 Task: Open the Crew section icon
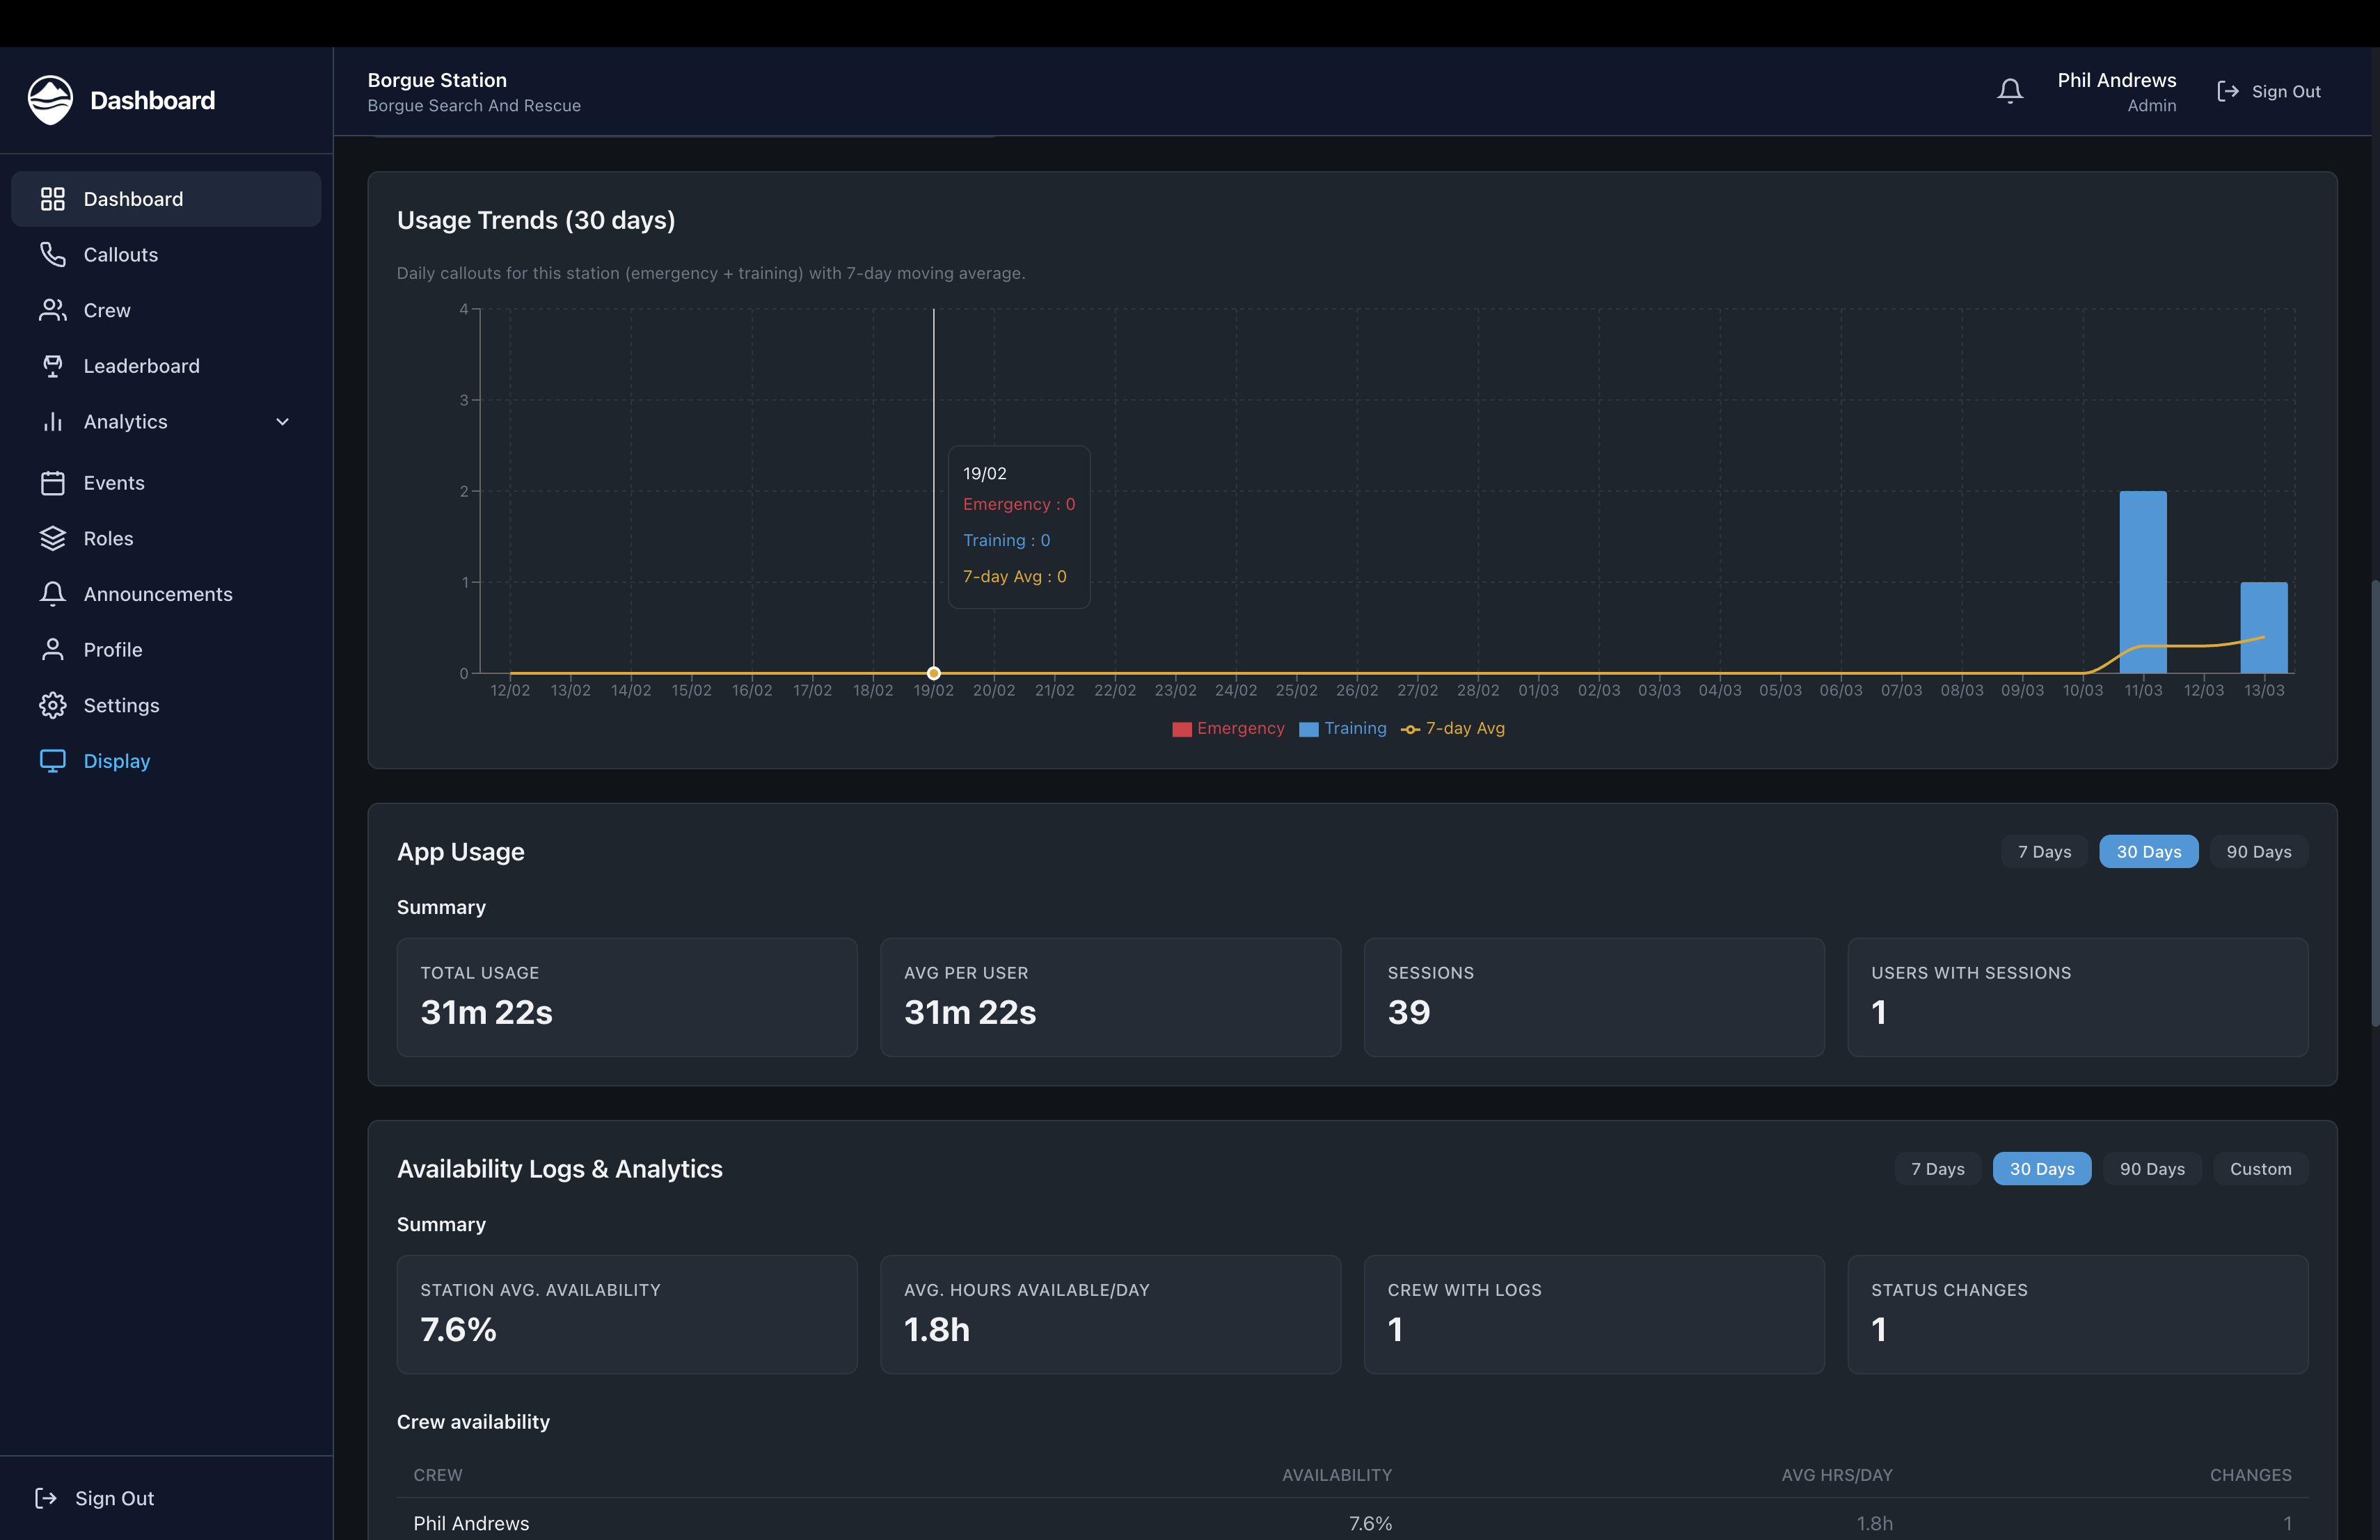pyautogui.click(x=53, y=310)
